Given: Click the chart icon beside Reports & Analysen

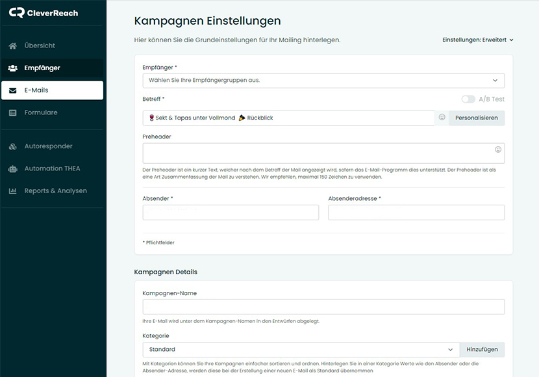Looking at the screenshot, I should pos(13,191).
